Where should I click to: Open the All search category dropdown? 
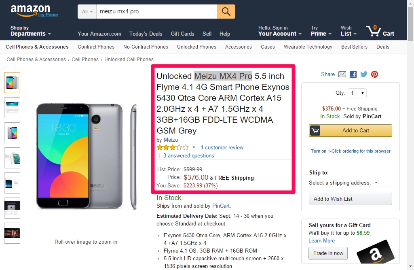[x=87, y=12]
